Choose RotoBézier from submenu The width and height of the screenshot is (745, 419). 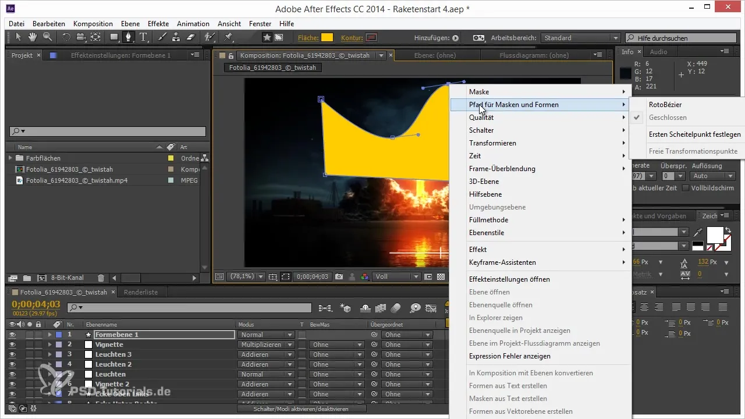coord(665,105)
